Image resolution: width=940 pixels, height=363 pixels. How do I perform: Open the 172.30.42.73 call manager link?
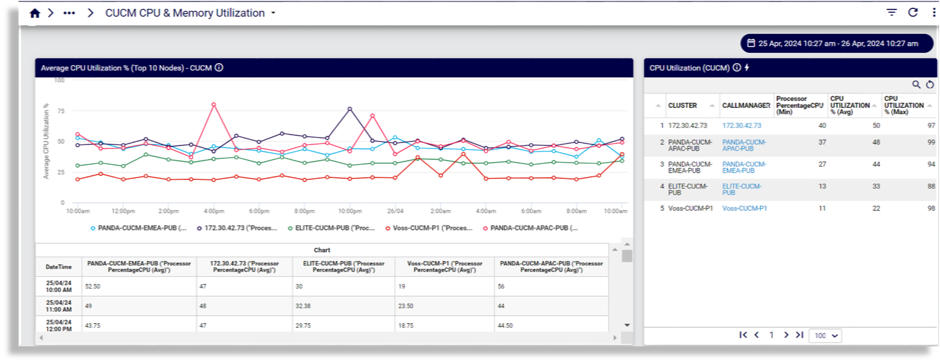click(x=742, y=126)
